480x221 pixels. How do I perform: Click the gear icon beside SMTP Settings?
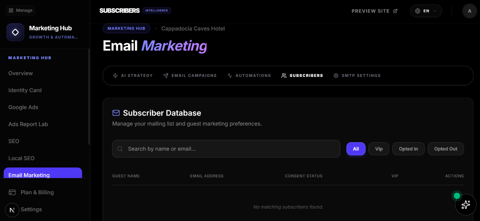(x=336, y=76)
